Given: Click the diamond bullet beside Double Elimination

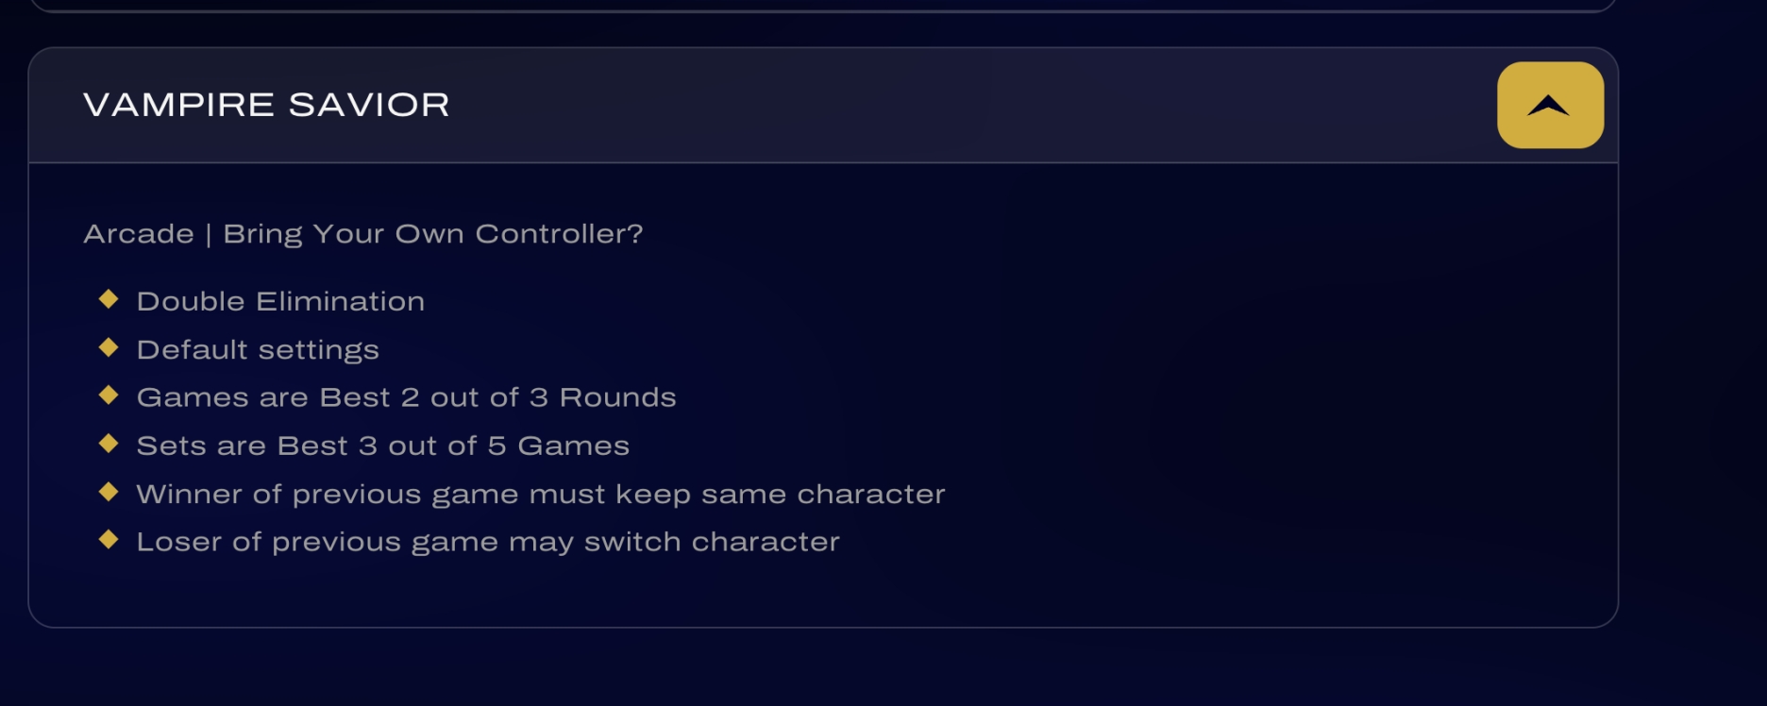Looking at the screenshot, I should tap(109, 300).
